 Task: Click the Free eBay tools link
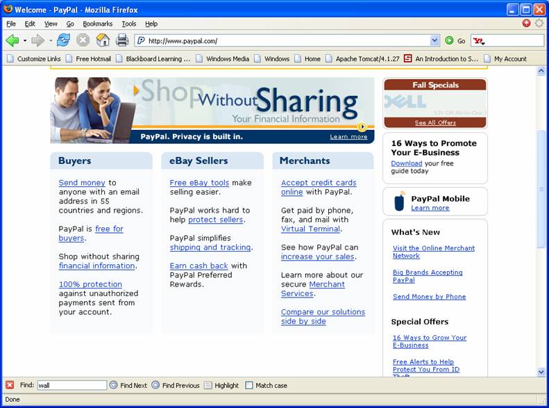click(x=199, y=183)
